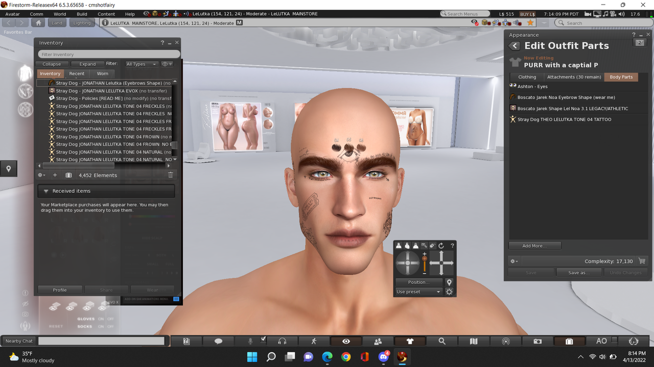Enable the checkbox next to the microphone icon
The width and height of the screenshot is (654, 367).
coord(264,338)
